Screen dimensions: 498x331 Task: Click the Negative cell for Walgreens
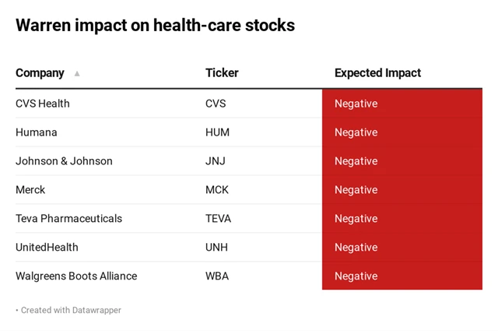[402, 276]
